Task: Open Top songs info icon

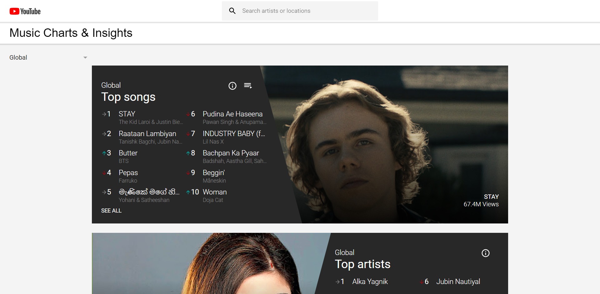Action: (232, 86)
